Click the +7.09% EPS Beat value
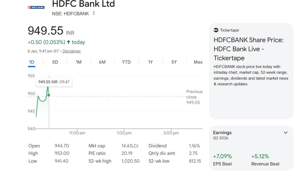Viewport: 295px width, 175px height. [x=222, y=156]
